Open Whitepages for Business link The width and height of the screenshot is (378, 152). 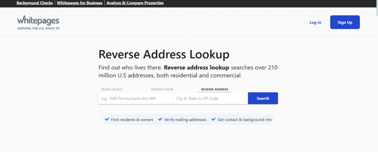coord(80,3)
